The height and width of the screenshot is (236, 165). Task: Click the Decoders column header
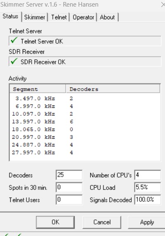tap(113, 89)
